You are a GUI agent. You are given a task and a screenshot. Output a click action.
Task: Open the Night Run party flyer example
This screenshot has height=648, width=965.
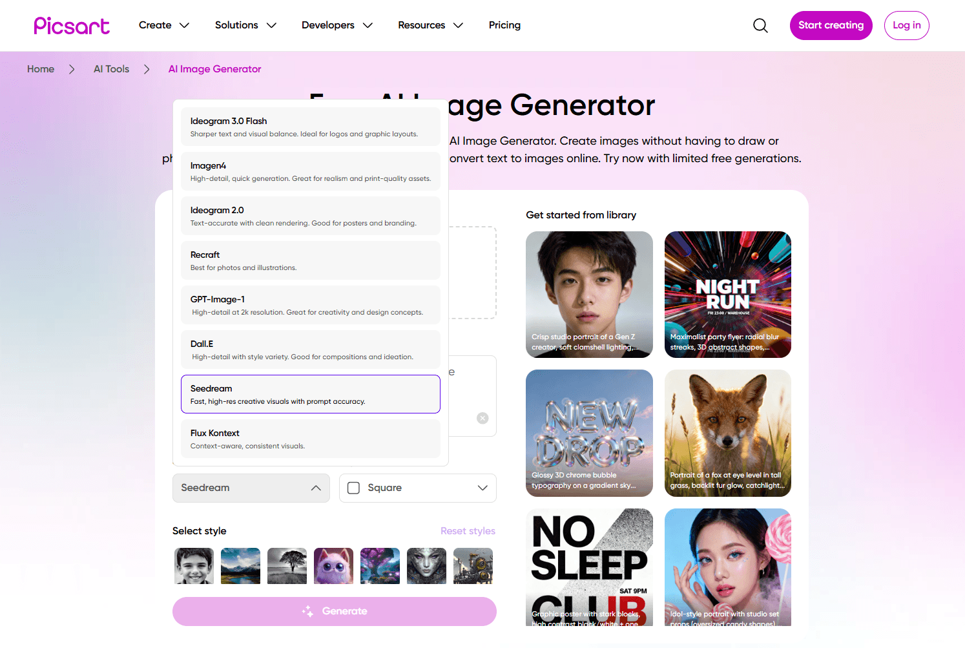click(x=728, y=295)
